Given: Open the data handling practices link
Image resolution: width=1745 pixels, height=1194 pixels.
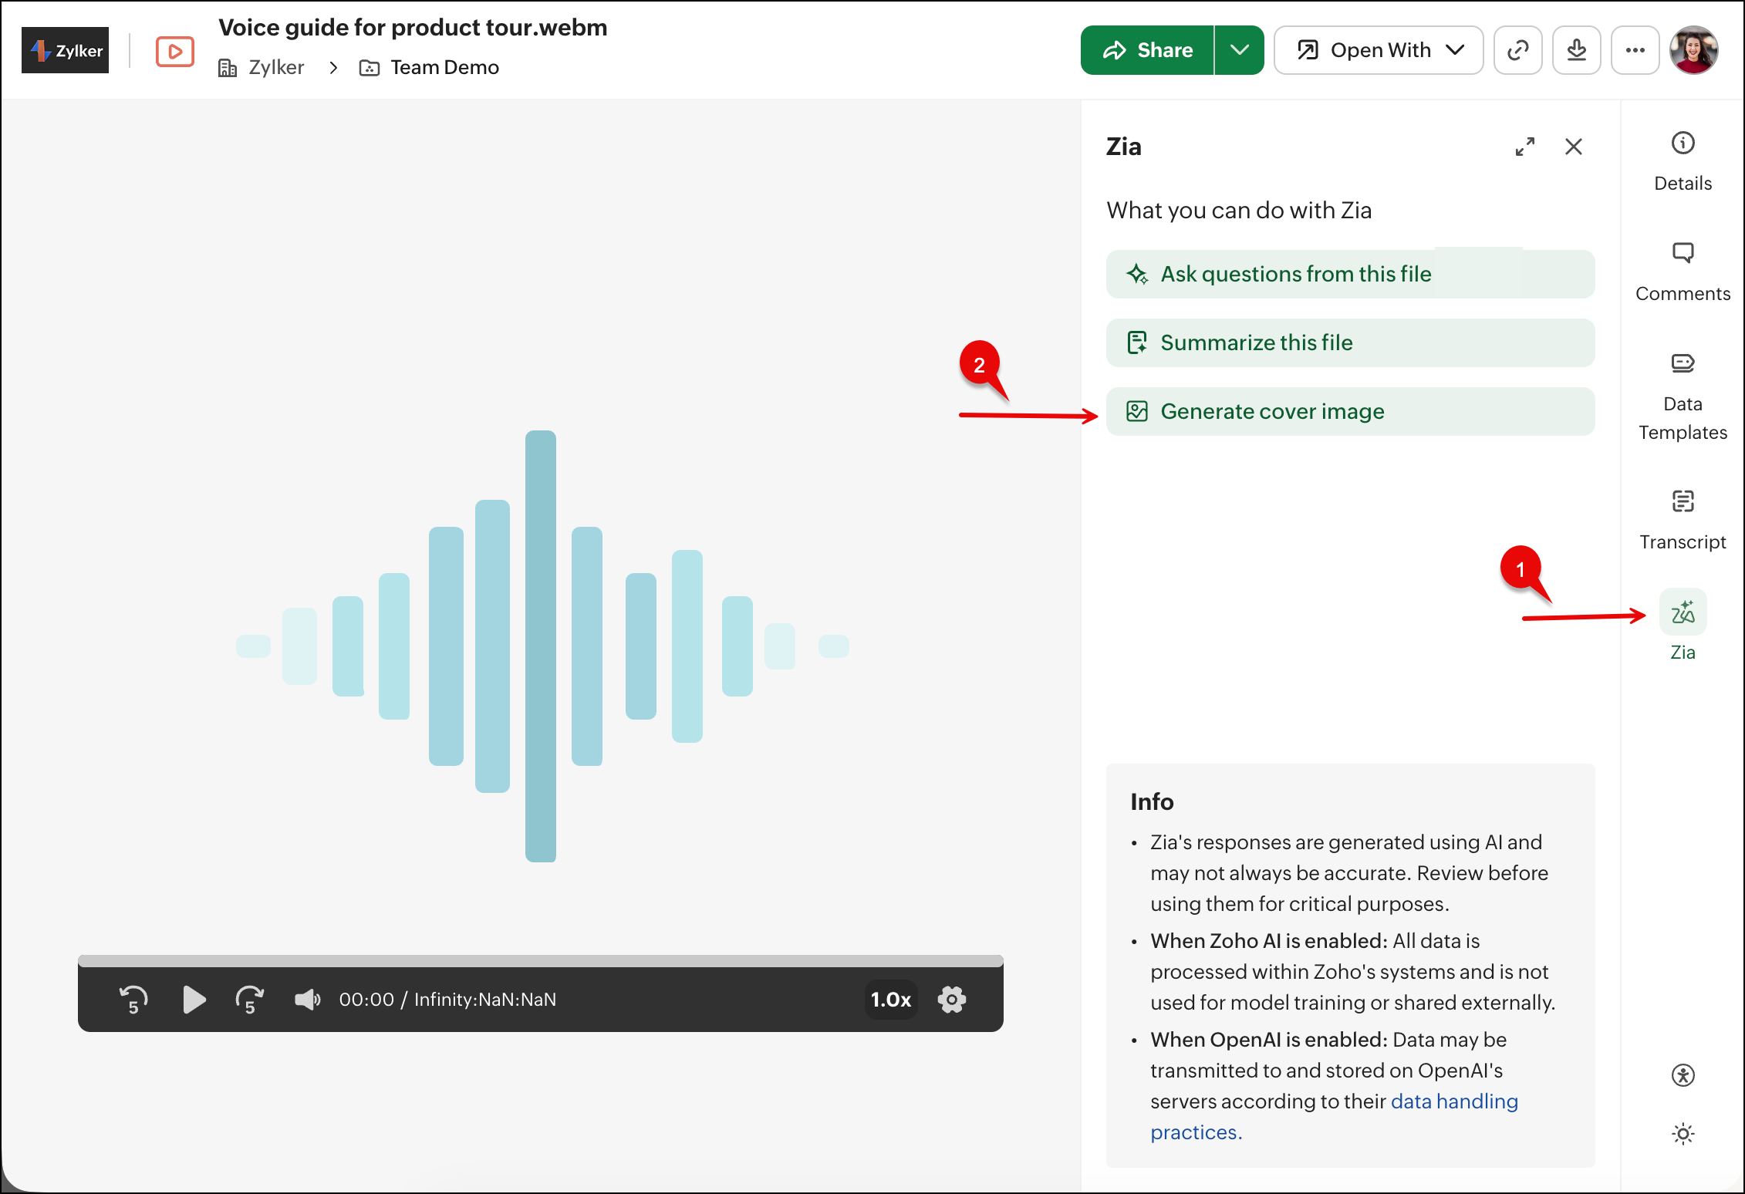Looking at the screenshot, I should [x=1453, y=1101].
